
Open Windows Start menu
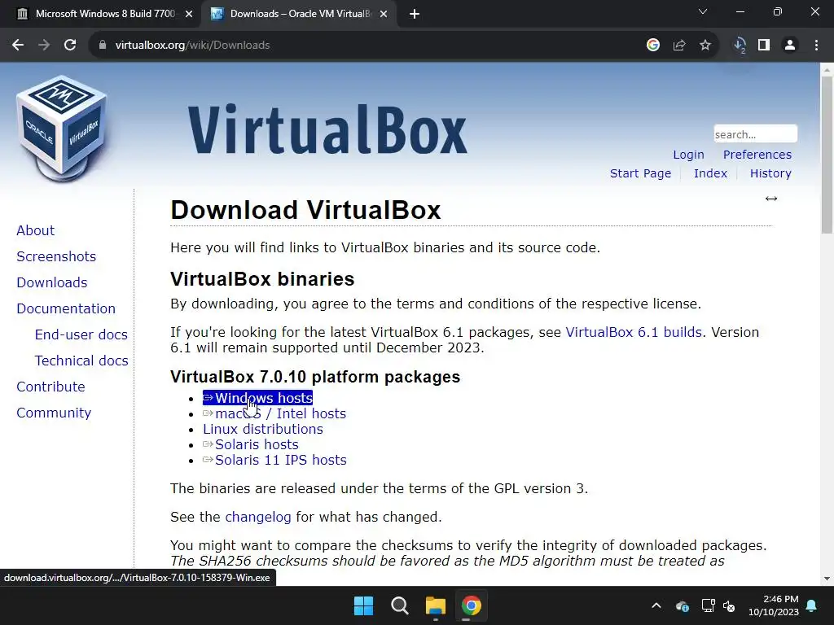364,605
